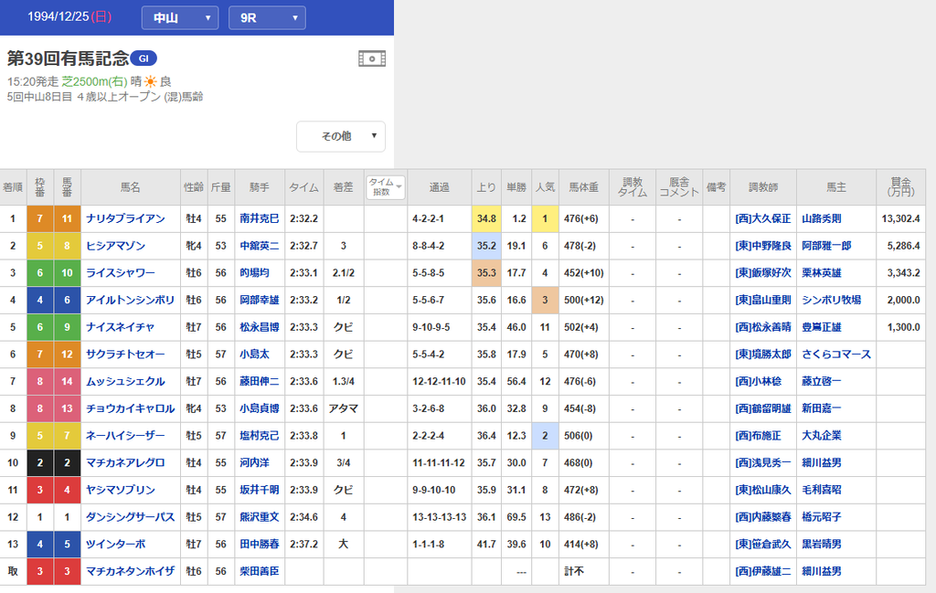Screen dimensions: 936x593
Task: Click the 上り column header
Action: (x=486, y=187)
